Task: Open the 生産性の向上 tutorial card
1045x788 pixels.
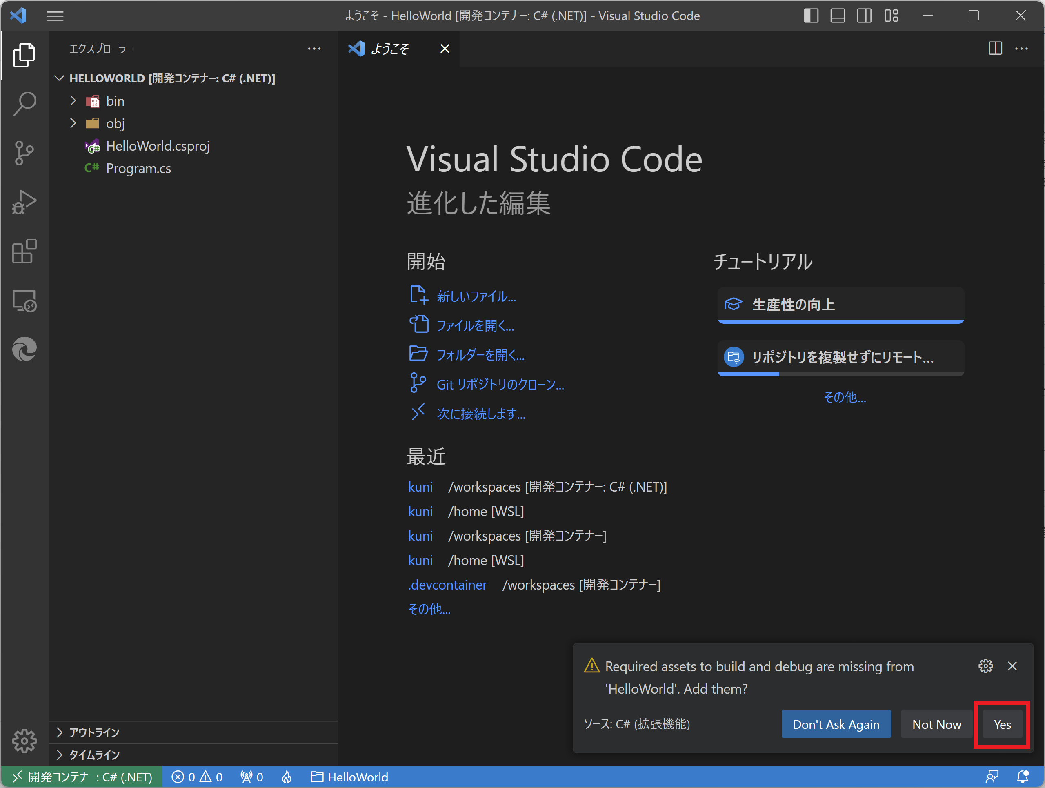Action: pos(840,305)
